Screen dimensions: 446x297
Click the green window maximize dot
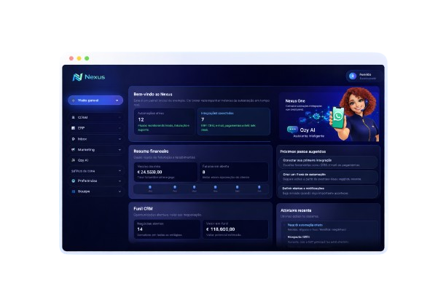pyautogui.click(x=87, y=58)
